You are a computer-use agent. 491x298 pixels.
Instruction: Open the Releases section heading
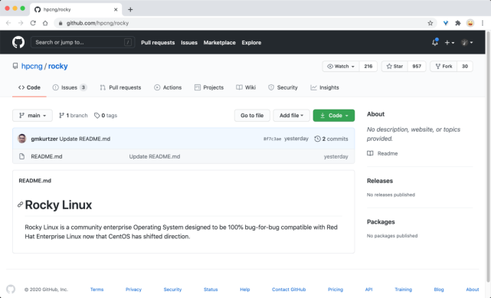coord(380,181)
